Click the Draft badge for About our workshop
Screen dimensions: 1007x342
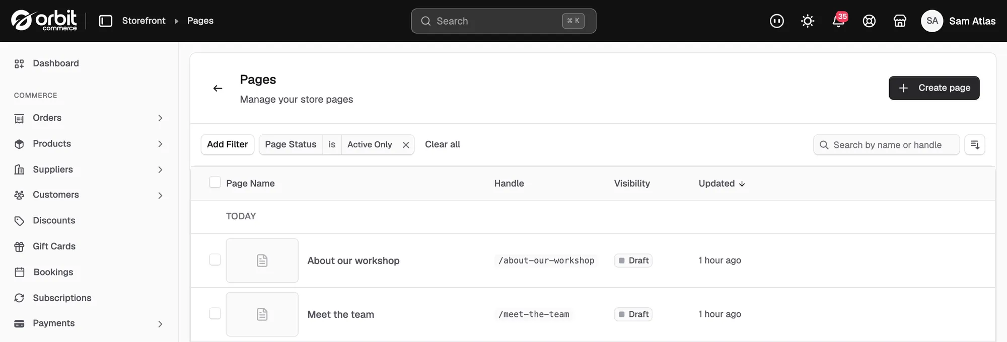[633, 261]
